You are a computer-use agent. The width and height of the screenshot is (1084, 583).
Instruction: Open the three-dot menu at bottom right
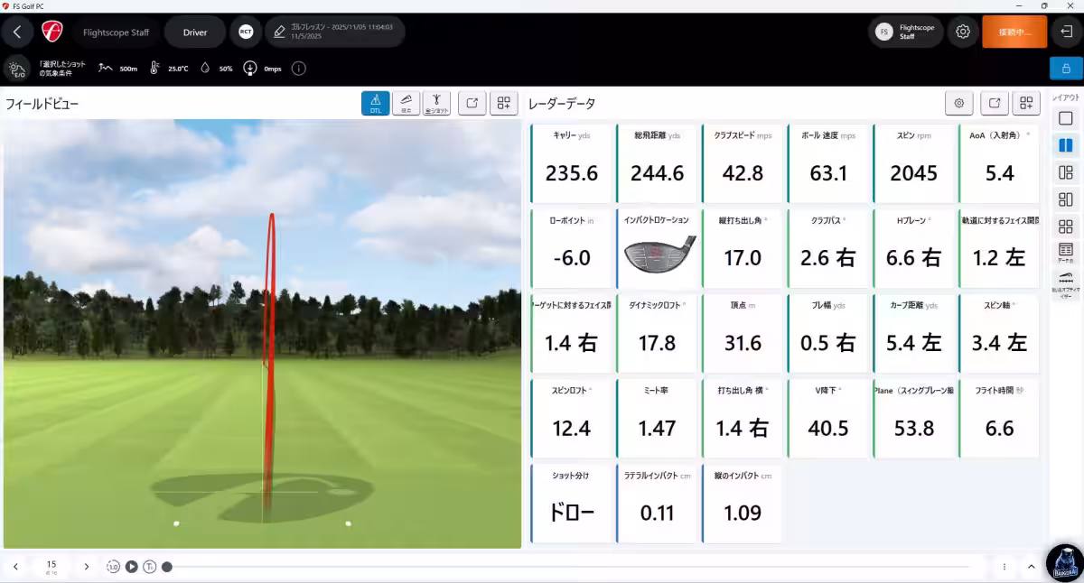pyautogui.click(x=1005, y=567)
